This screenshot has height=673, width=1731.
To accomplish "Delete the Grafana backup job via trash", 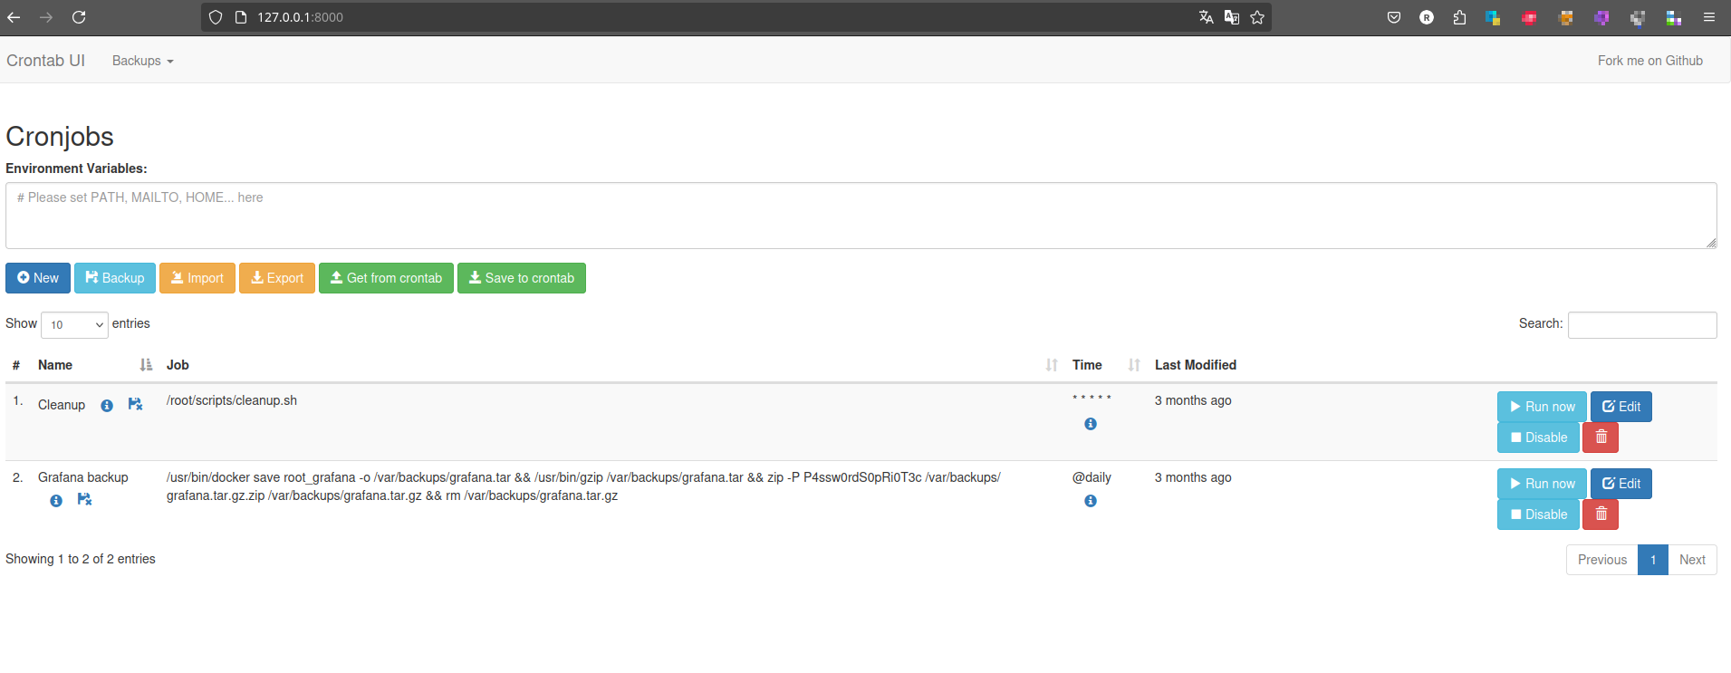I will click(x=1600, y=514).
